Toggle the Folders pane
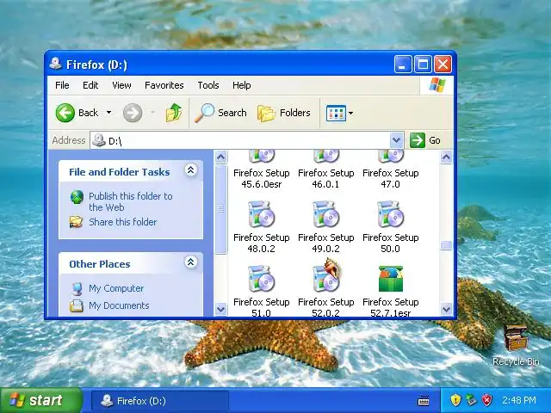 coord(283,113)
